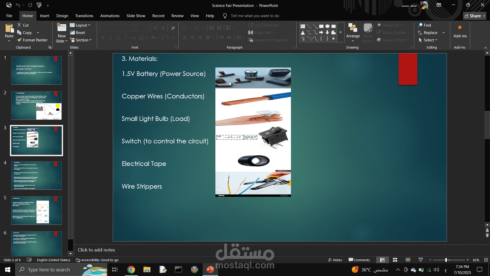The height and width of the screenshot is (276, 490).
Task: Click the Reset slide icon
Action: [x=72, y=32]
